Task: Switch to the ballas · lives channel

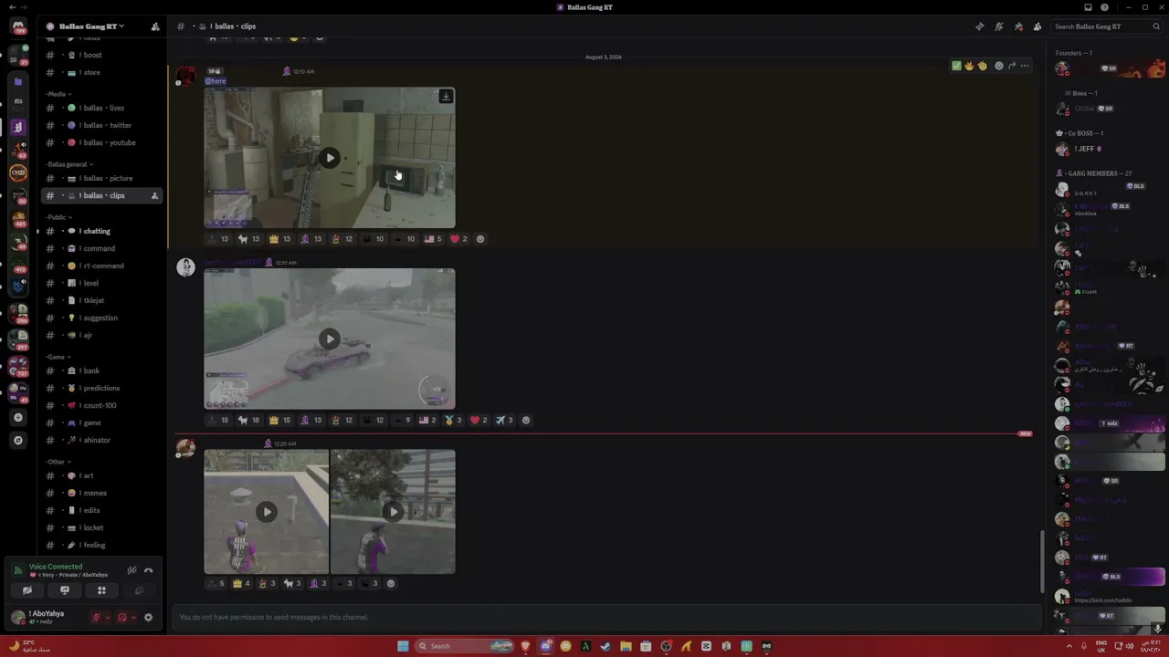Action: 103,108
